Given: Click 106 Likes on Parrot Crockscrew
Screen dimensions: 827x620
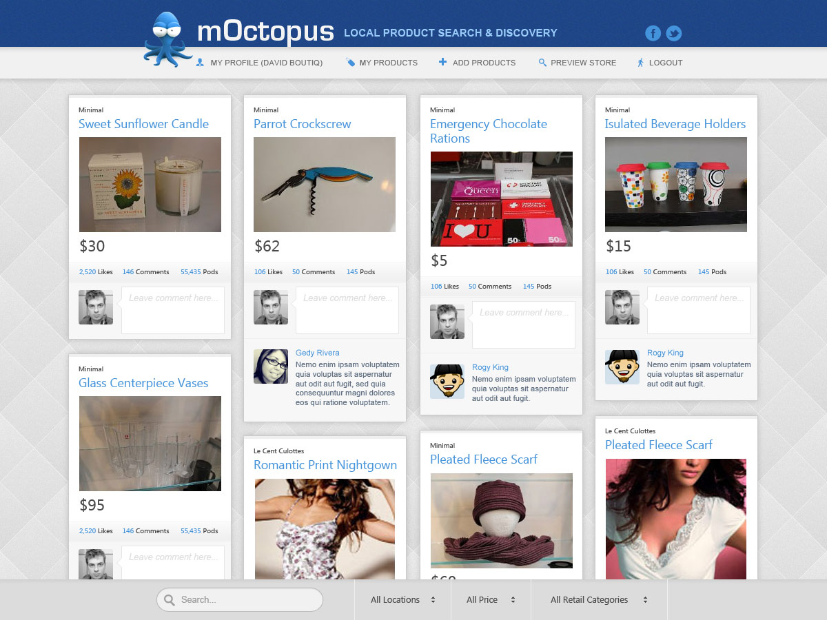Looking at the screenshot, I should click(268, 272).
